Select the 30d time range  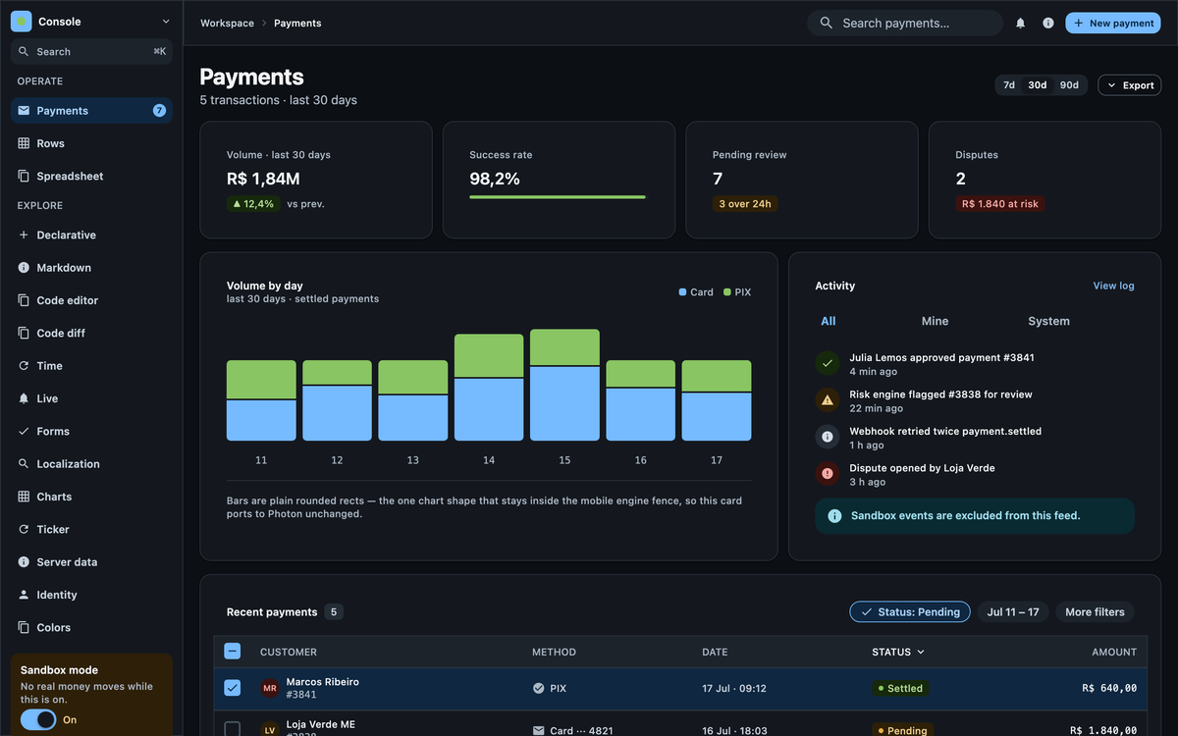[1038, 85]
